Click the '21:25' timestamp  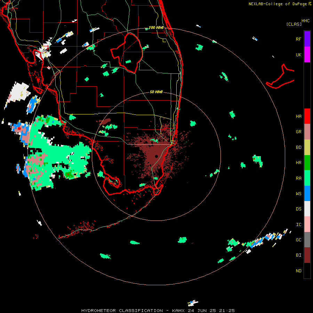227,311
